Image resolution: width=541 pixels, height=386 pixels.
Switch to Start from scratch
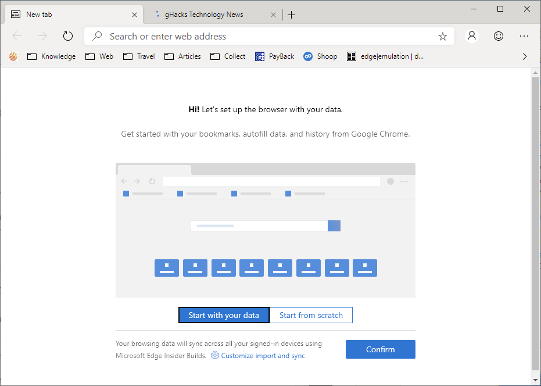(x=311, y=314)
